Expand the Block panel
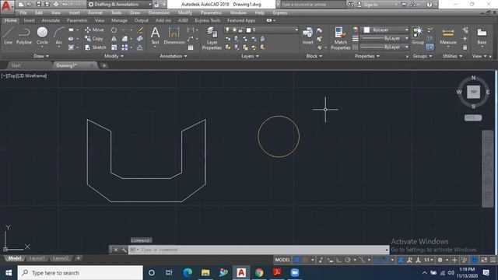Image resolution: width=498 pixels, height=280 pixels. [314, 56]
